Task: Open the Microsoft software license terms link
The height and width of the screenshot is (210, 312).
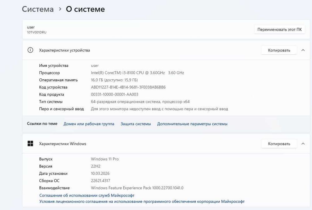Action: pos(142,202)
